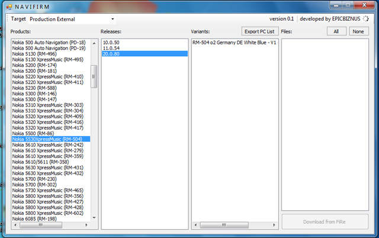Close the NaviFirm window
379x238 pixels.
pos(365,5)
